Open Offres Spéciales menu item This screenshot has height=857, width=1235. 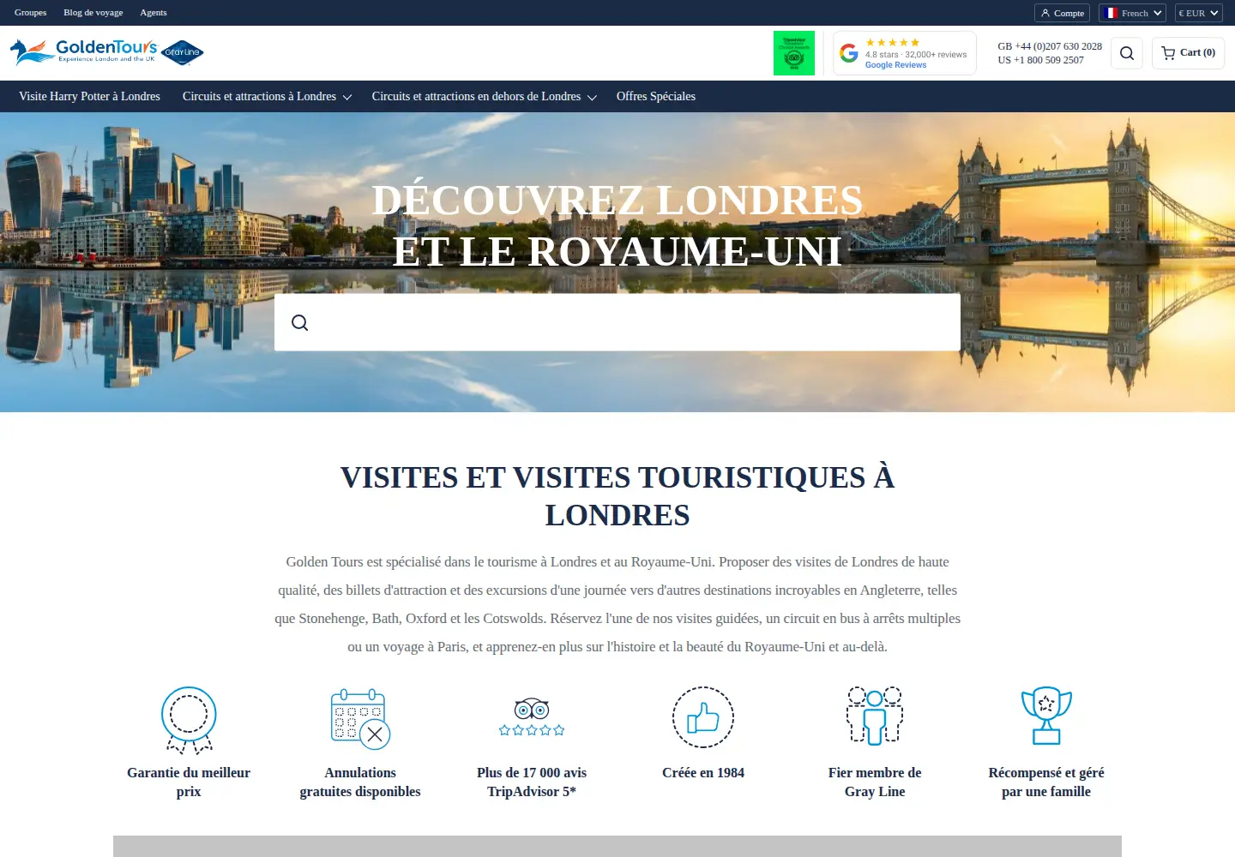656,96
